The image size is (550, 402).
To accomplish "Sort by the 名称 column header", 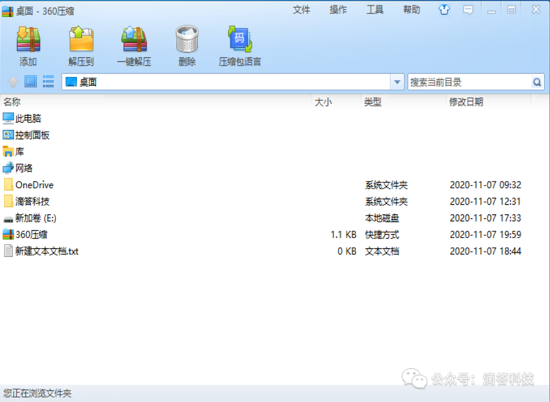I will pyautogui.click(x=12, y=102).
